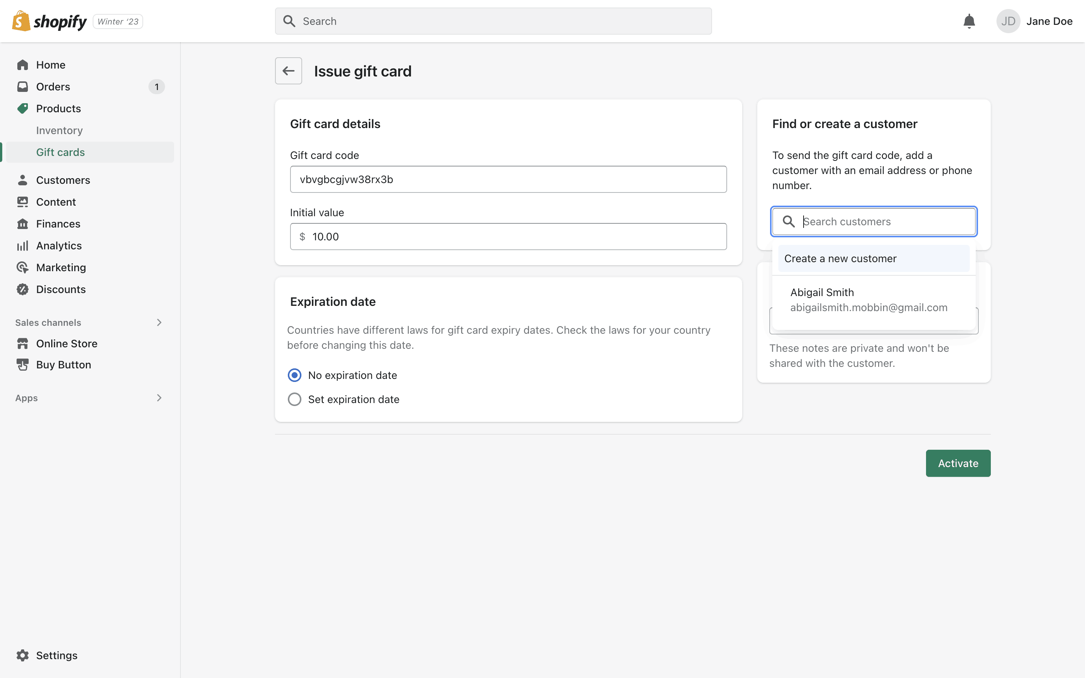
Task: Click the Analytics bar chart icon
Action: pos(23,246)
